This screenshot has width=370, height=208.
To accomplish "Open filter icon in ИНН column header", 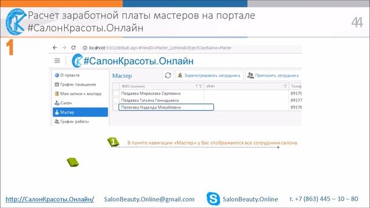I will pyautogui.click(x=285, y=86).
